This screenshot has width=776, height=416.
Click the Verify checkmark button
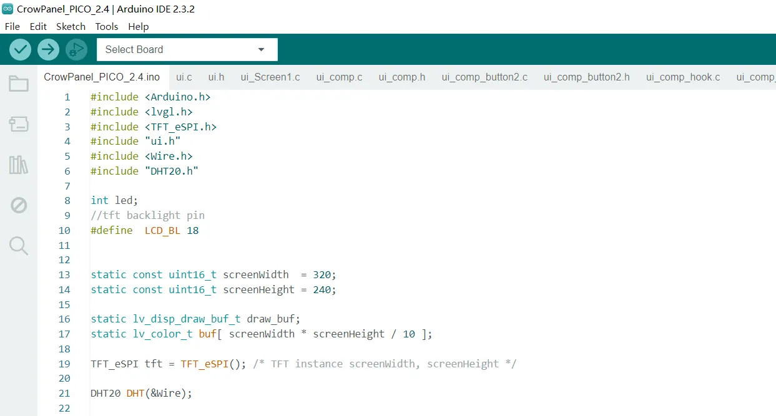point(21,49)
